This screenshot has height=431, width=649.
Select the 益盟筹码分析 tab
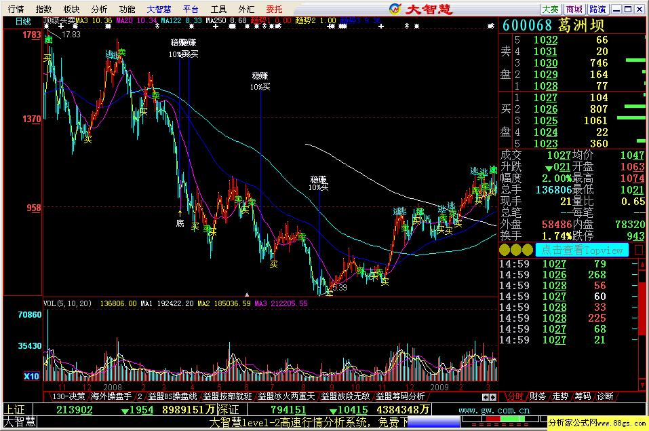pos(400,396)
